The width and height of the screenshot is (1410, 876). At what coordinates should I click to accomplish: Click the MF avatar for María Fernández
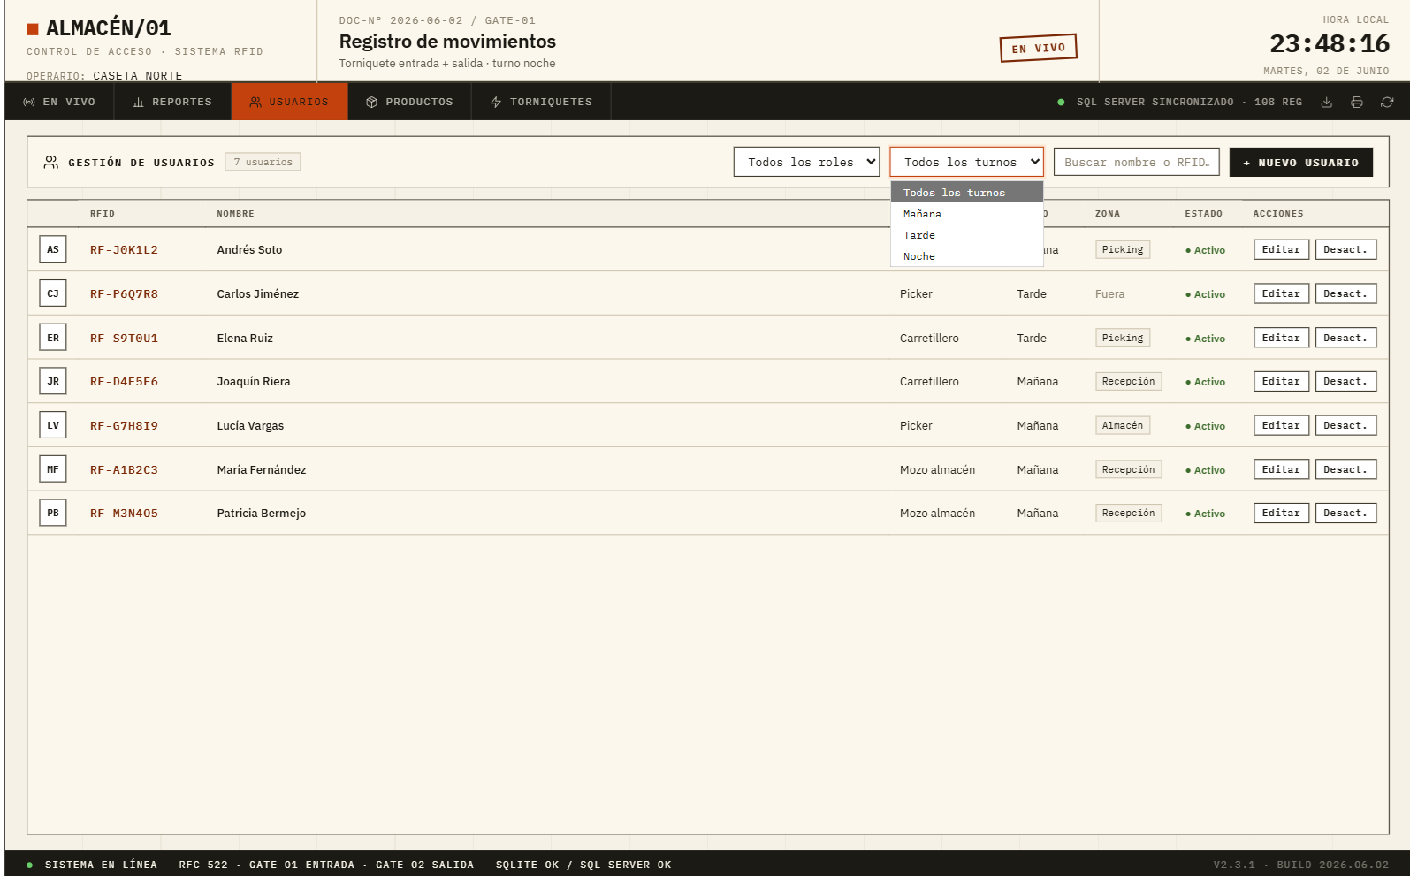tap(53, 469)
